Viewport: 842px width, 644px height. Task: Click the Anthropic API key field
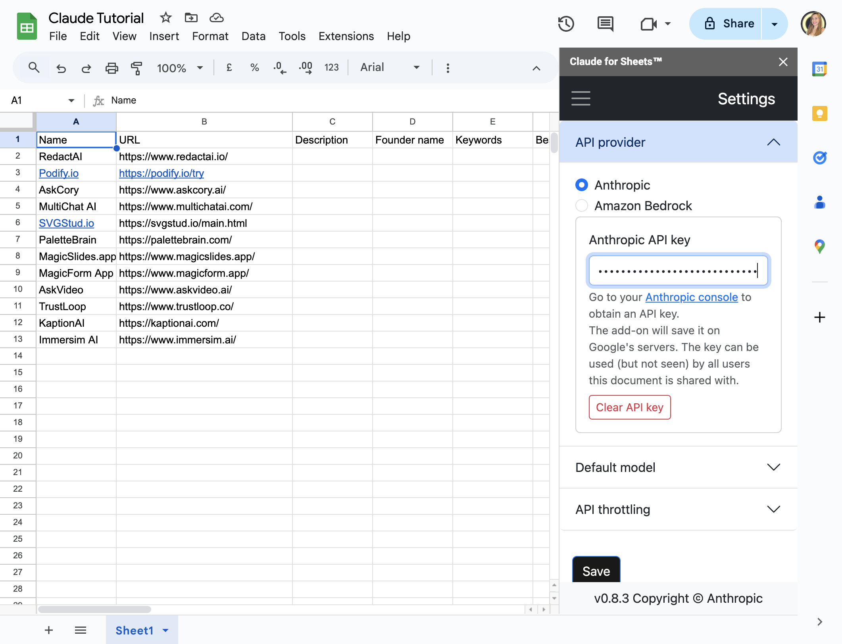678,271
